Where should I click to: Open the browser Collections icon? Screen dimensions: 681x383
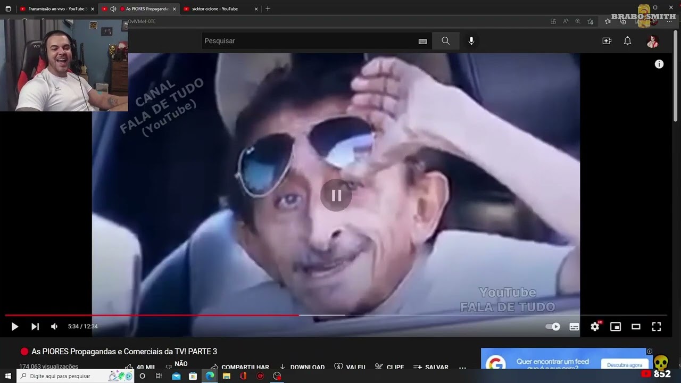pyautogui.click(x=623, y=21)
